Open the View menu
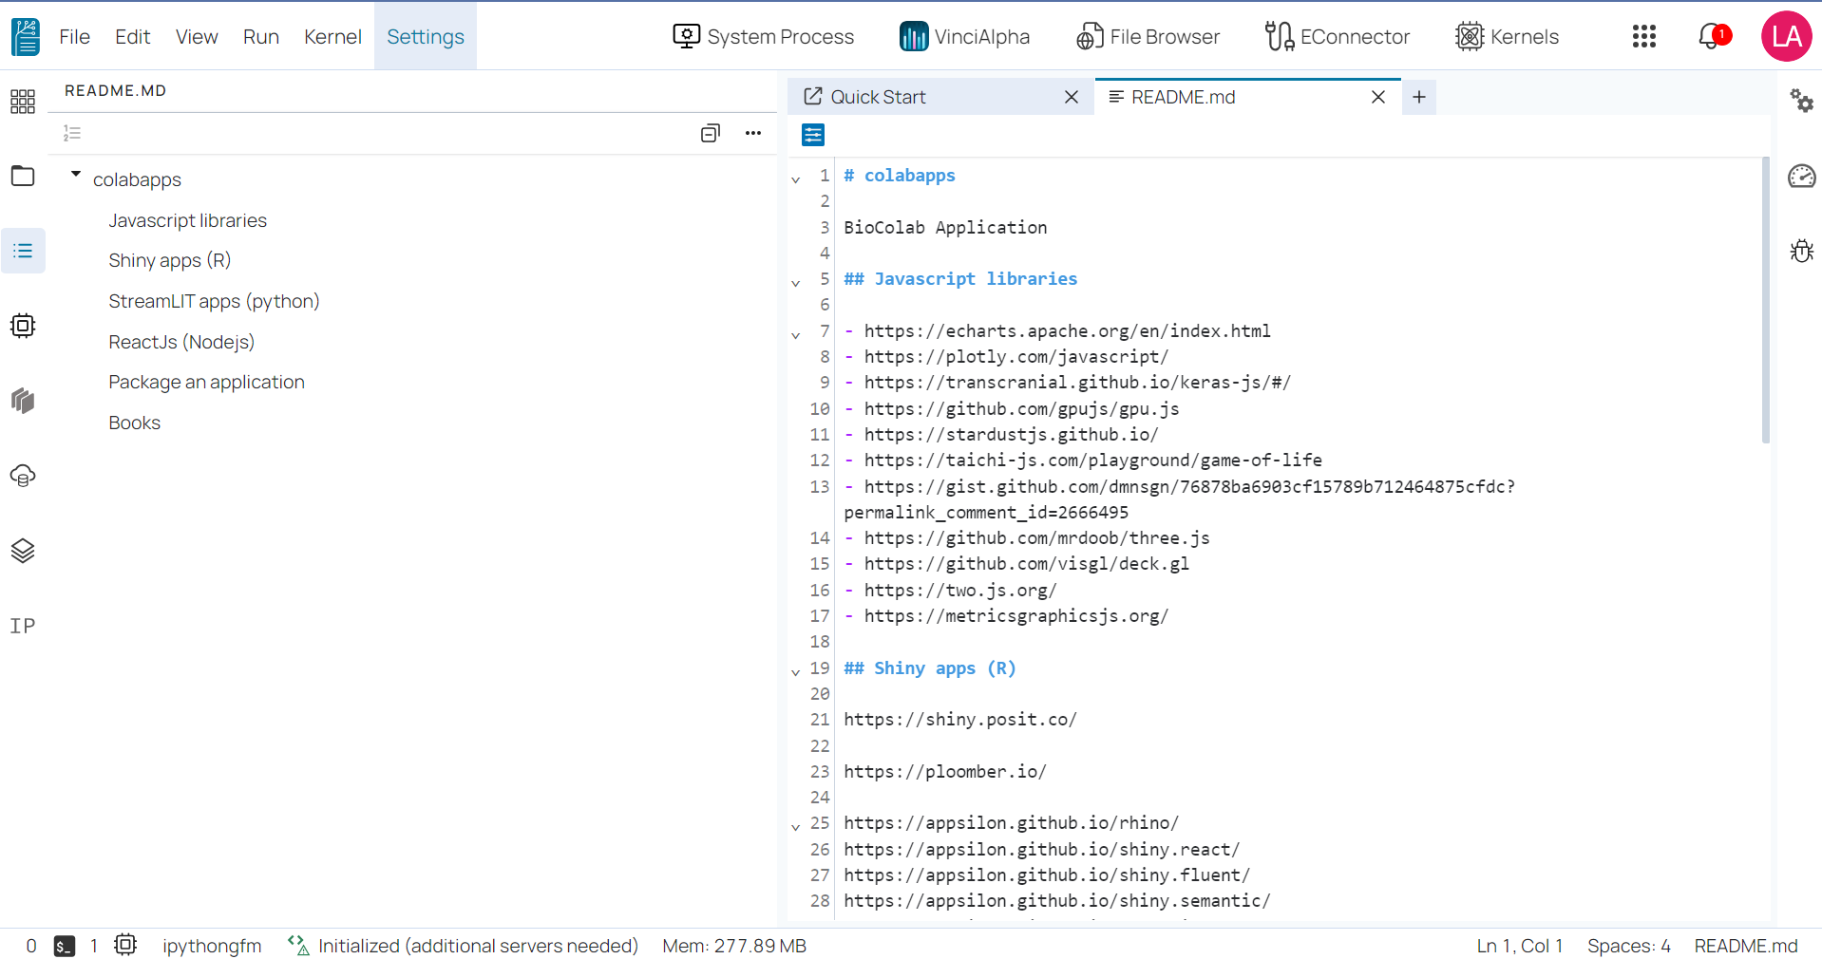1822x959 pixels. tap(197, 37)
